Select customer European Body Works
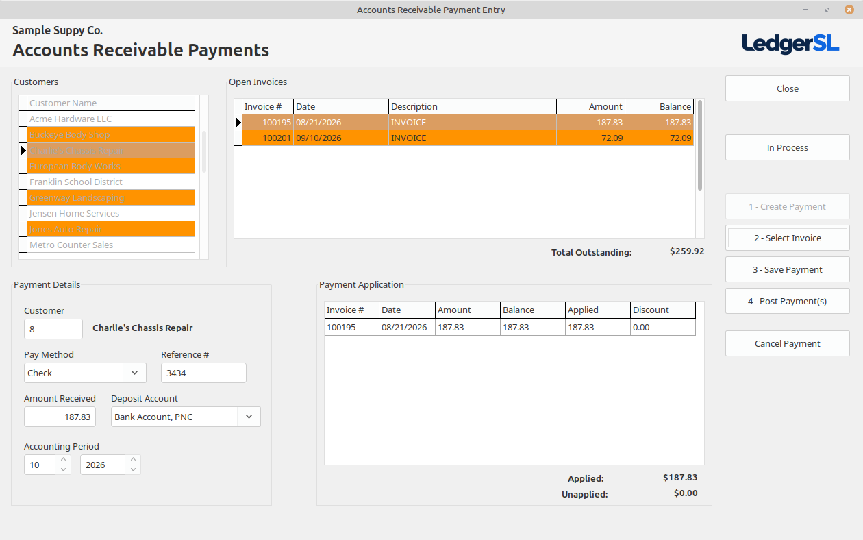The height and width of the screenshot is (540, 863). [112, 166]
